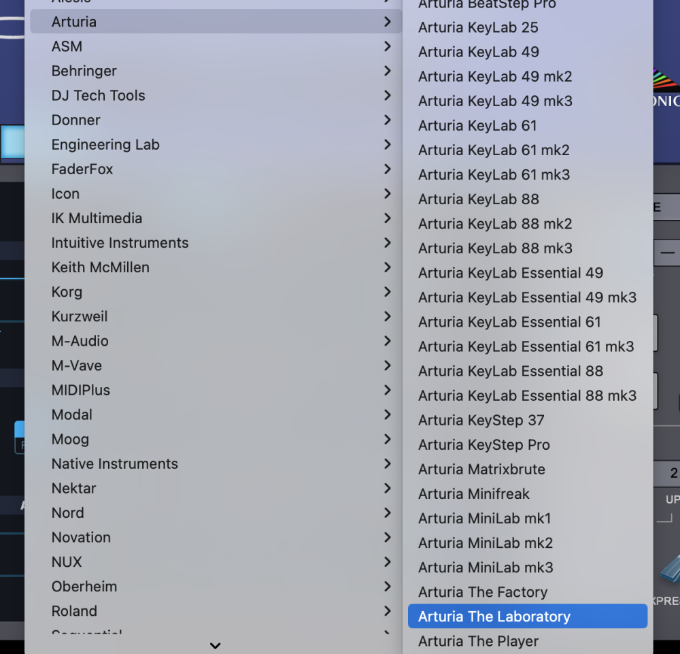
Task: Select Arturia The Factory
Action: (x=528, y=592)
